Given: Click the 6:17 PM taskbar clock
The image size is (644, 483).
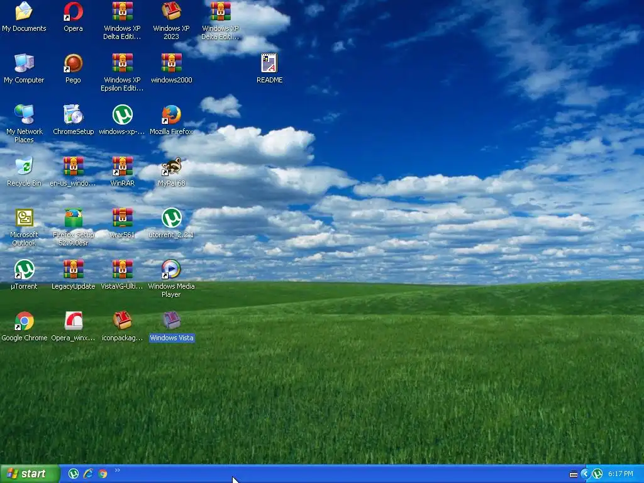Looking at the screenshot, I should (x=621, y=474).
